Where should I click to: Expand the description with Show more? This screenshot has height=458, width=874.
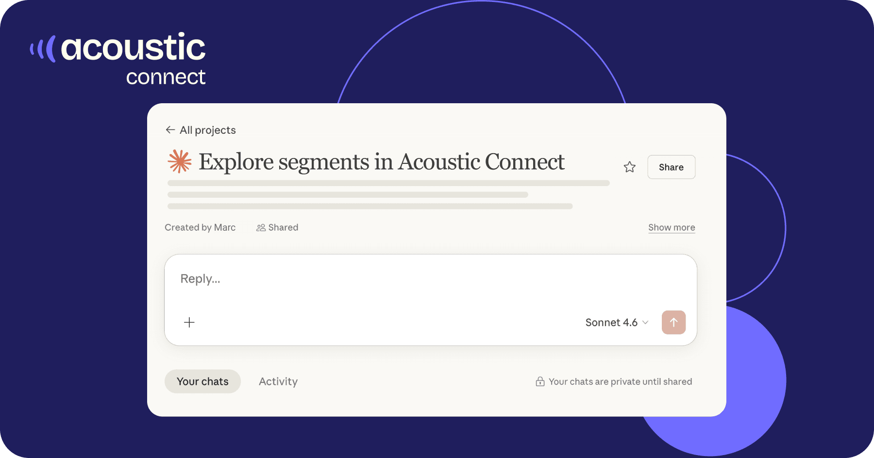(672, 227)
